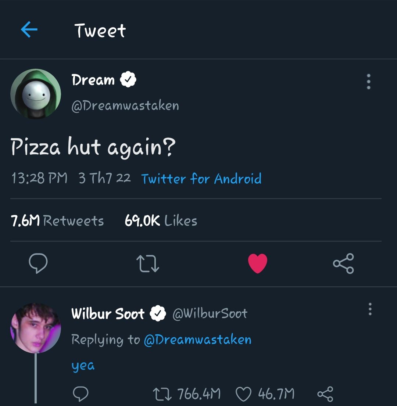Open the @Dreamwastaken mention in reply
The image size is (397, 406).
(x=197, y=339)
